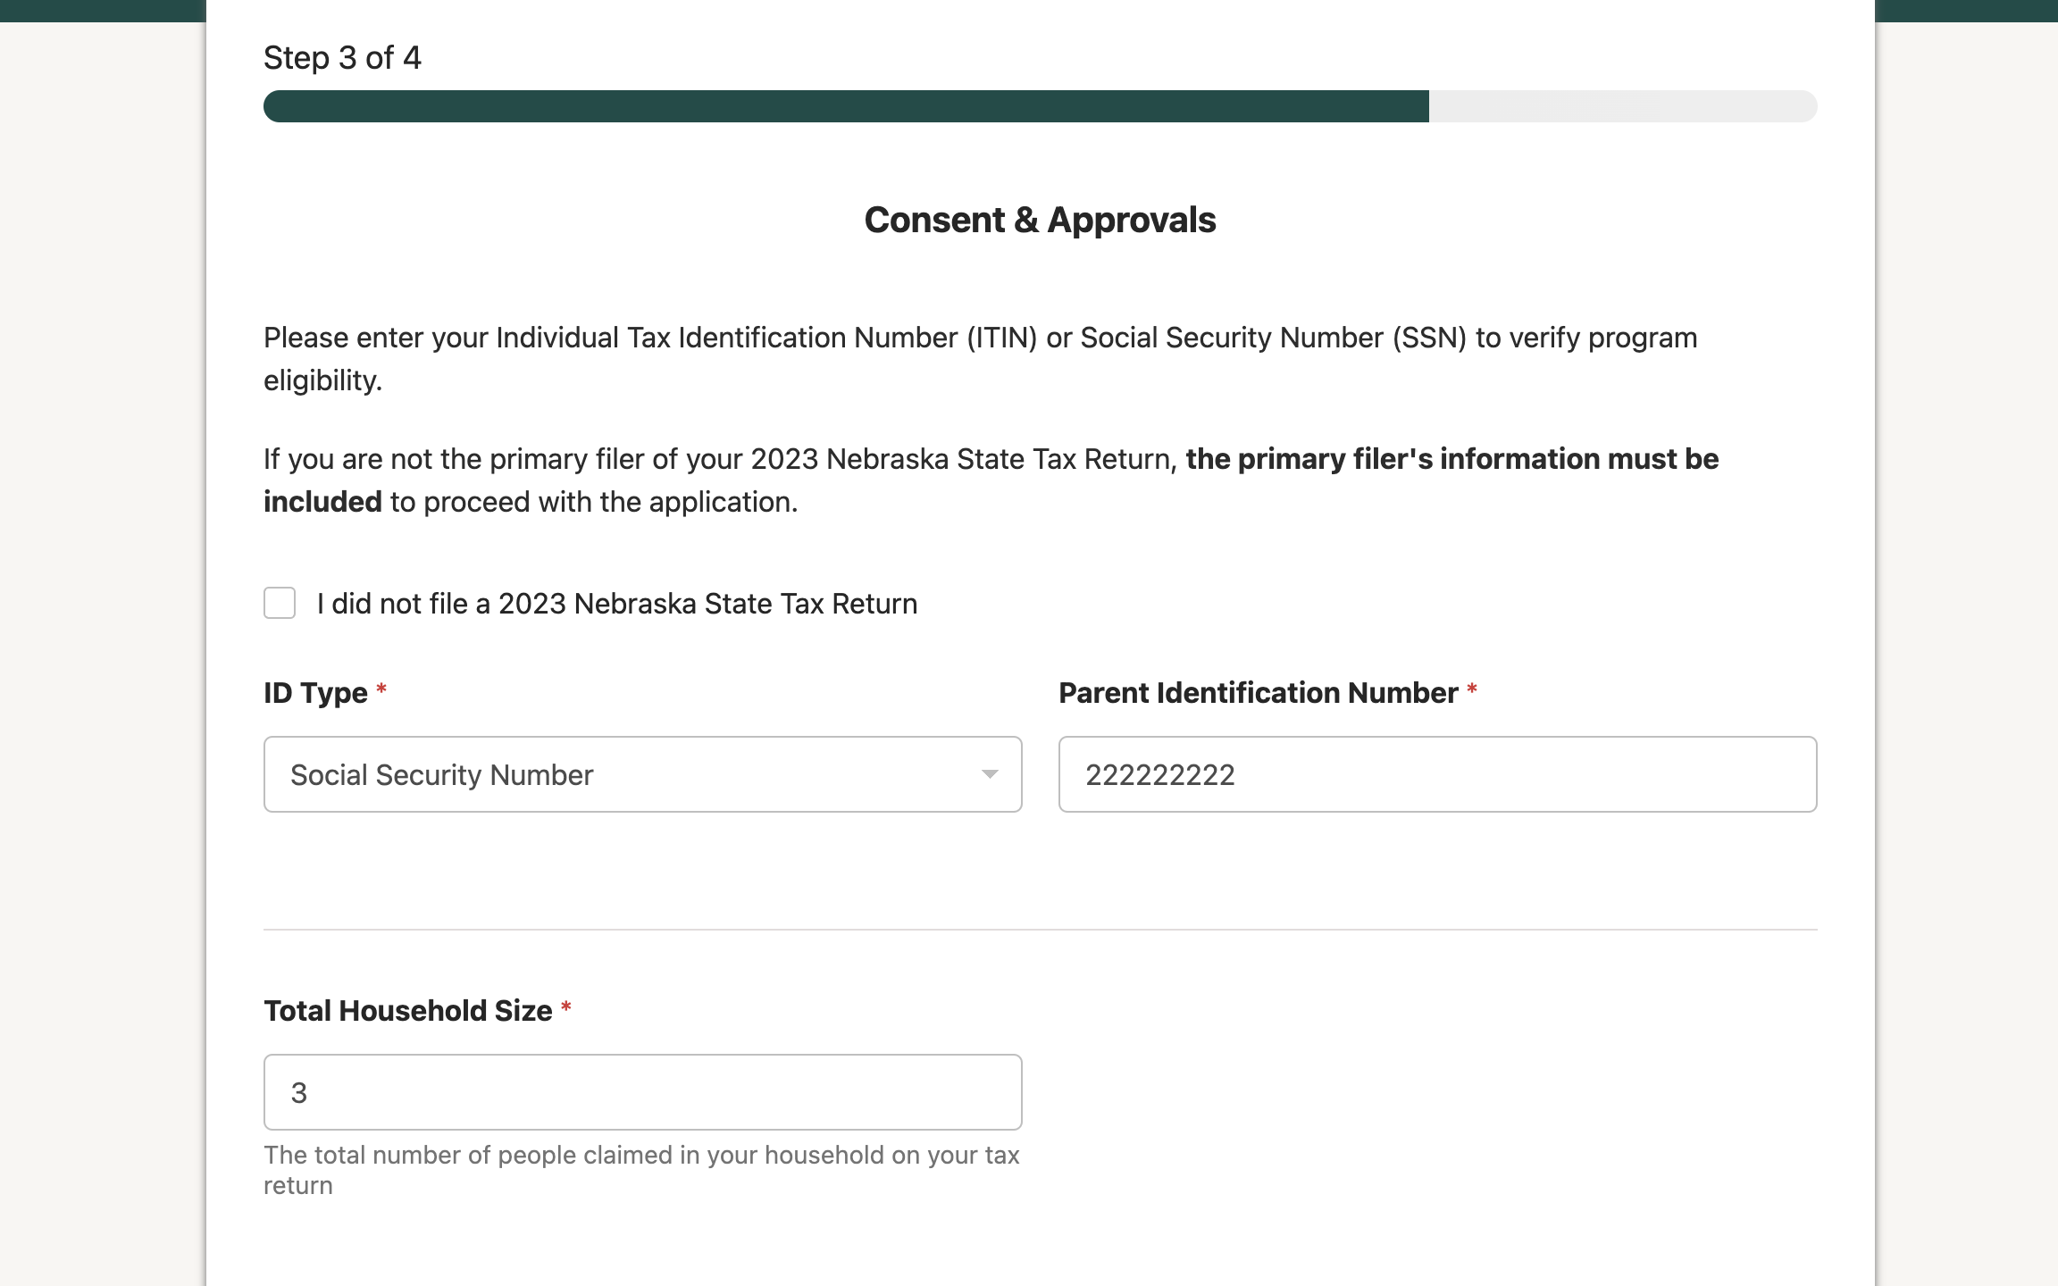Click the filled portion of the progress bar
The image size is (2058, 1286).
click(845, 106)
